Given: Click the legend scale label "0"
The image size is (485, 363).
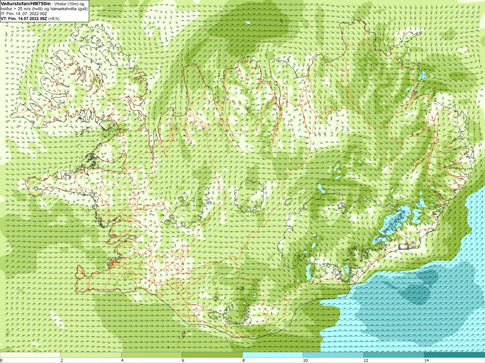Looking at the screenshot, I should (1, 360).
